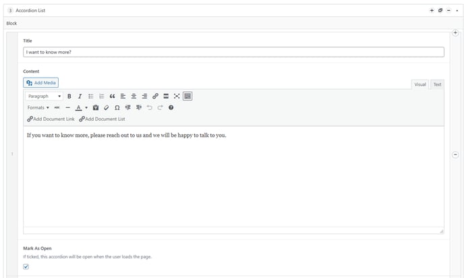Align text right

(144, 96)
